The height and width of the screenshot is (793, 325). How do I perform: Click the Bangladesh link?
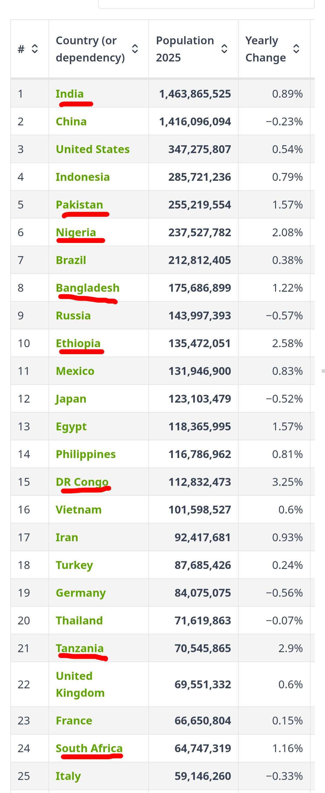click(87, 288)
